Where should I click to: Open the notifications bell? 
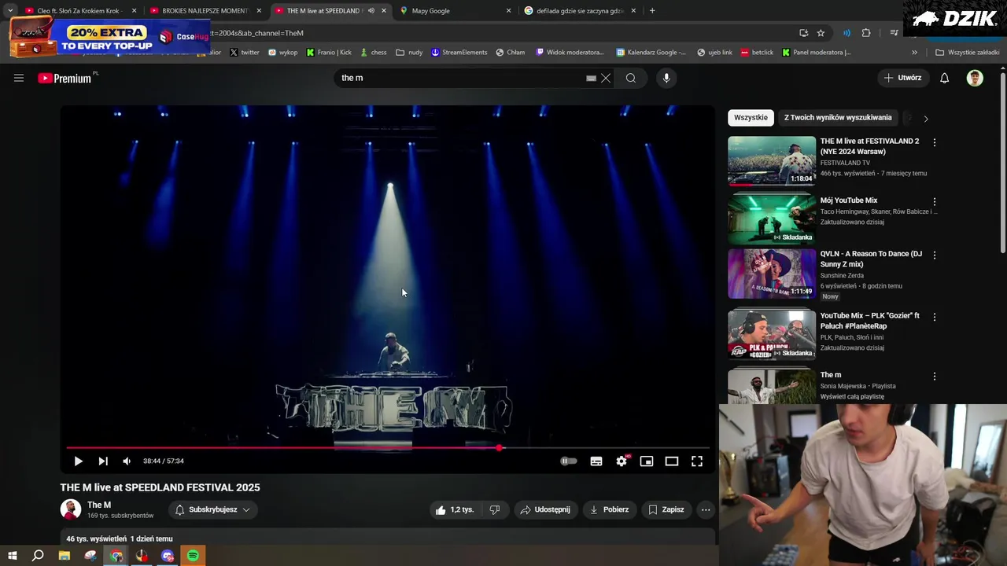pyautogui.click(x=945, y=78)
